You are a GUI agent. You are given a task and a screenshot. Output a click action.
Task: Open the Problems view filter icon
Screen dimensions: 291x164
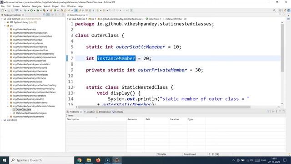coord(268,111)
